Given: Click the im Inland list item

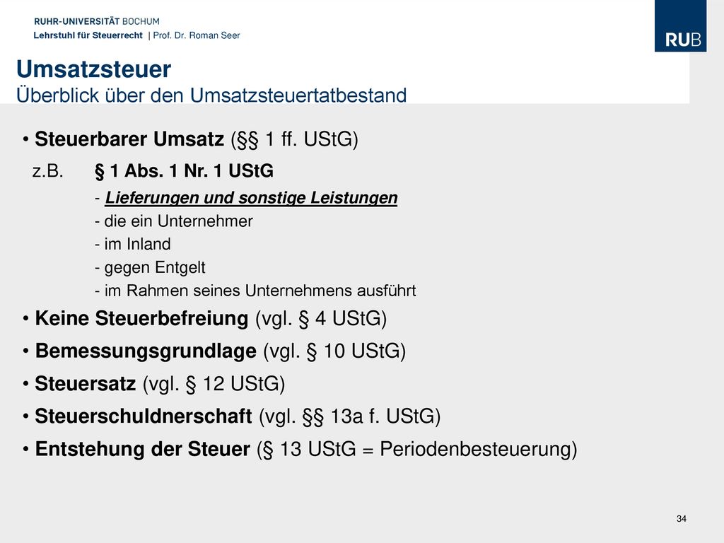Looking at the screenshot, I should [132, 244].
